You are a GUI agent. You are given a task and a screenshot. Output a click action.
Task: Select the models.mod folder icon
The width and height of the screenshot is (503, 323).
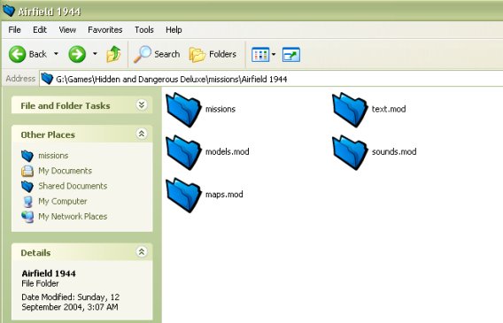183,152
